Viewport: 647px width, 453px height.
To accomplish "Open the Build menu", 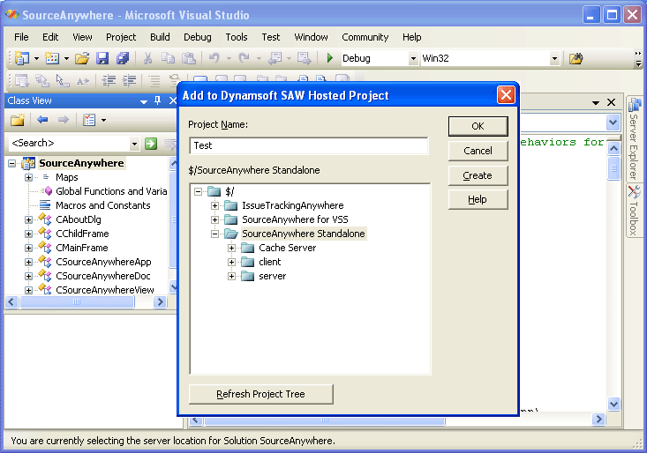I will tap(160, 37).
